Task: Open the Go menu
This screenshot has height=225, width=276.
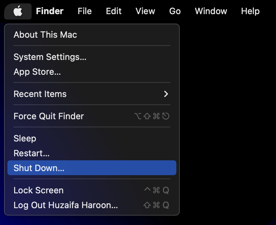Action: click(x=175, y=11)
